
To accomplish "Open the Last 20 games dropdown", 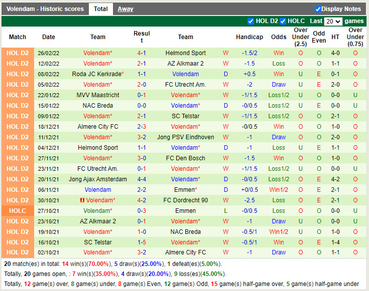I will coord(333,22).
